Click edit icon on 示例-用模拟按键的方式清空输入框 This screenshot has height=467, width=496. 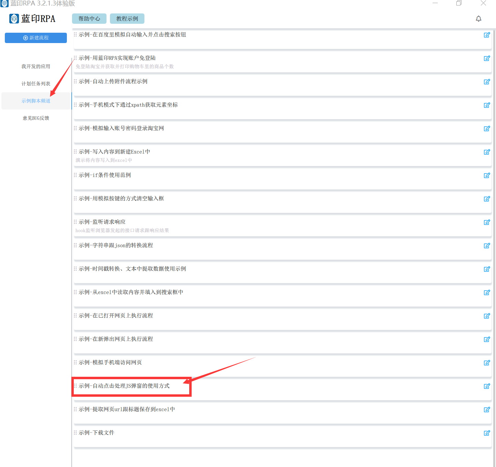487,199
